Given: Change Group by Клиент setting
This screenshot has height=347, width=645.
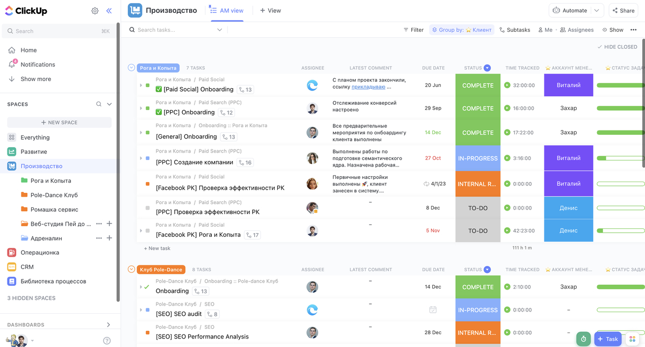Looking at the screenshot, I should click(461, 30).
